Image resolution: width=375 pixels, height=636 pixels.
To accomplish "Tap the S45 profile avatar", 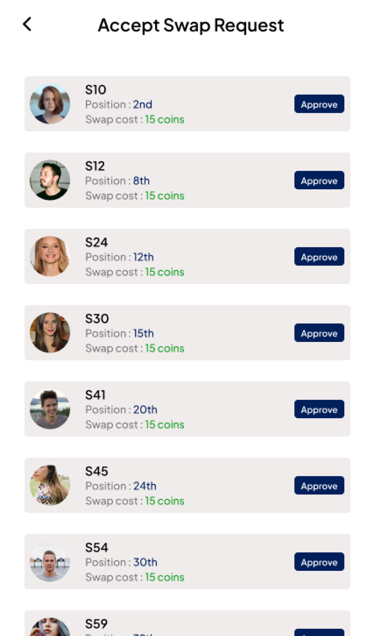I will (50, 485).
